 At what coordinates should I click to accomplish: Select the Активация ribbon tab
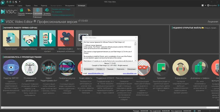82,5
